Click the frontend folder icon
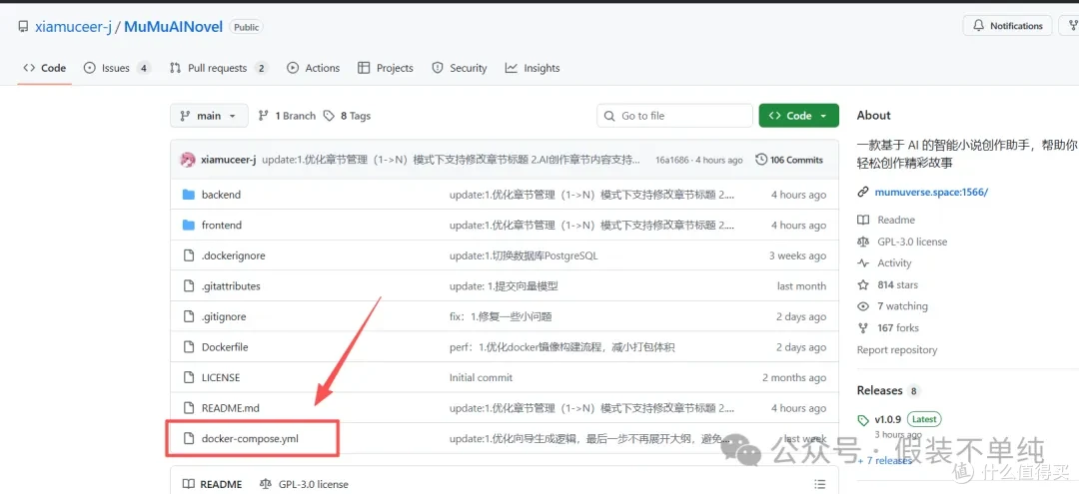The width and height of the screenshot is (1079, 494). (x=189, y=225)
